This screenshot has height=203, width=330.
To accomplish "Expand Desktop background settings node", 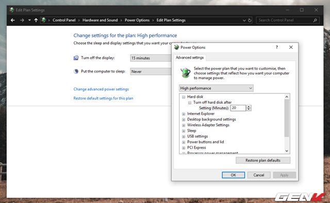I will [184, 120].
